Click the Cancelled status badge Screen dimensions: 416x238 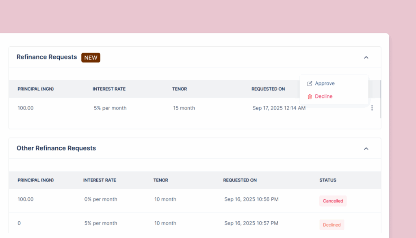pyautogui.click(x=333, y=201)
